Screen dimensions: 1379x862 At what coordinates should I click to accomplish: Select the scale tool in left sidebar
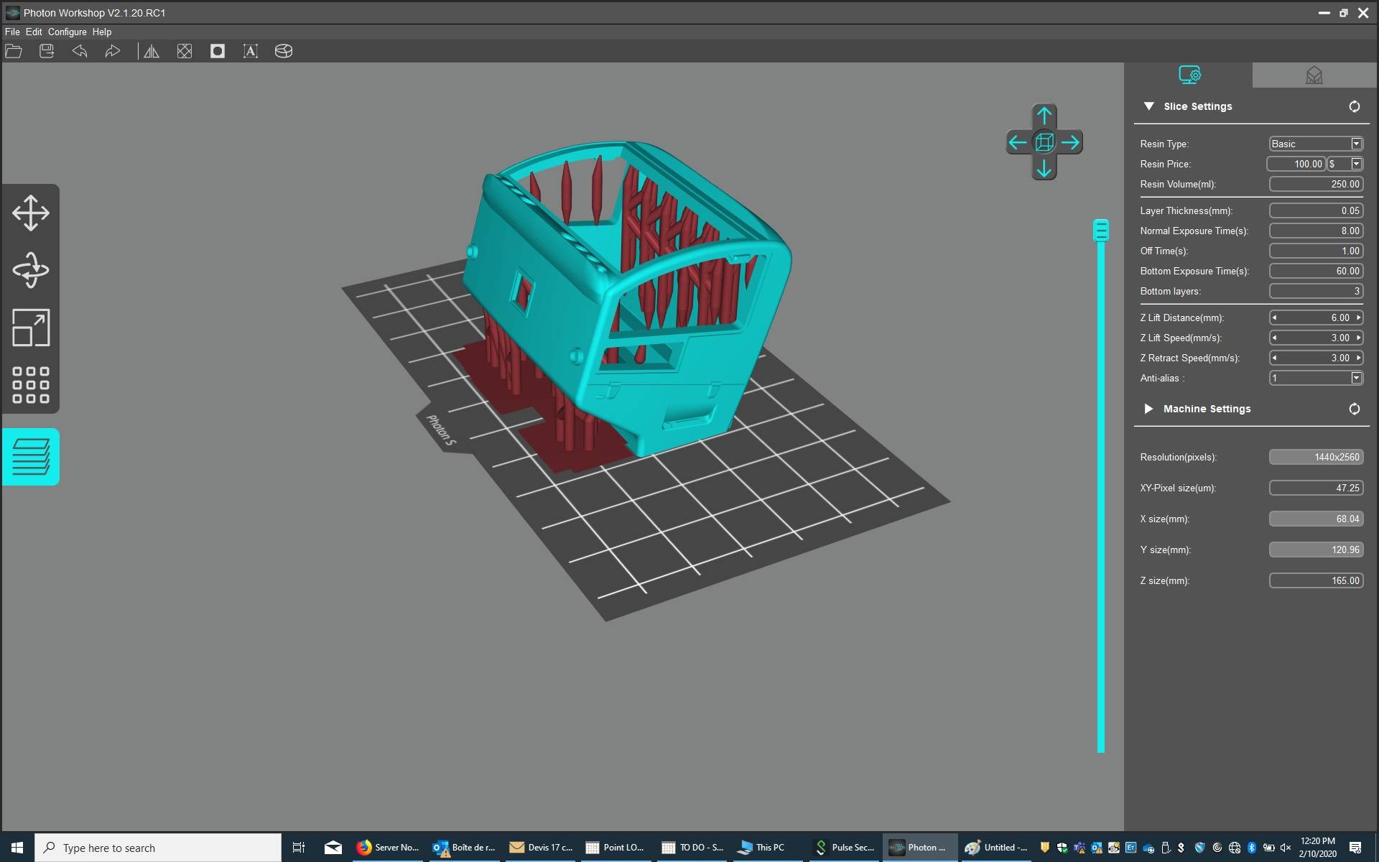(x=31, y=328)
